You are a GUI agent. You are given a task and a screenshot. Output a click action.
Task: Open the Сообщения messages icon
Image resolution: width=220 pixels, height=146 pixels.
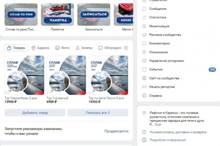click(144, 9)
